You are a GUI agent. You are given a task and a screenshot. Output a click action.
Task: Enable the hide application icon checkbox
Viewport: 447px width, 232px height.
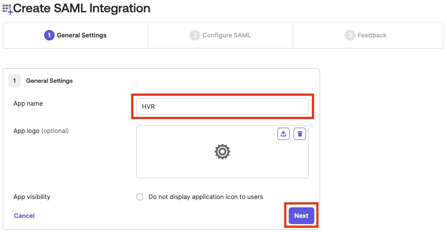(140, 197)
